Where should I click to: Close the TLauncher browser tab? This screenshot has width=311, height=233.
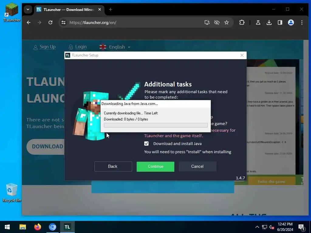pos(100,9)
